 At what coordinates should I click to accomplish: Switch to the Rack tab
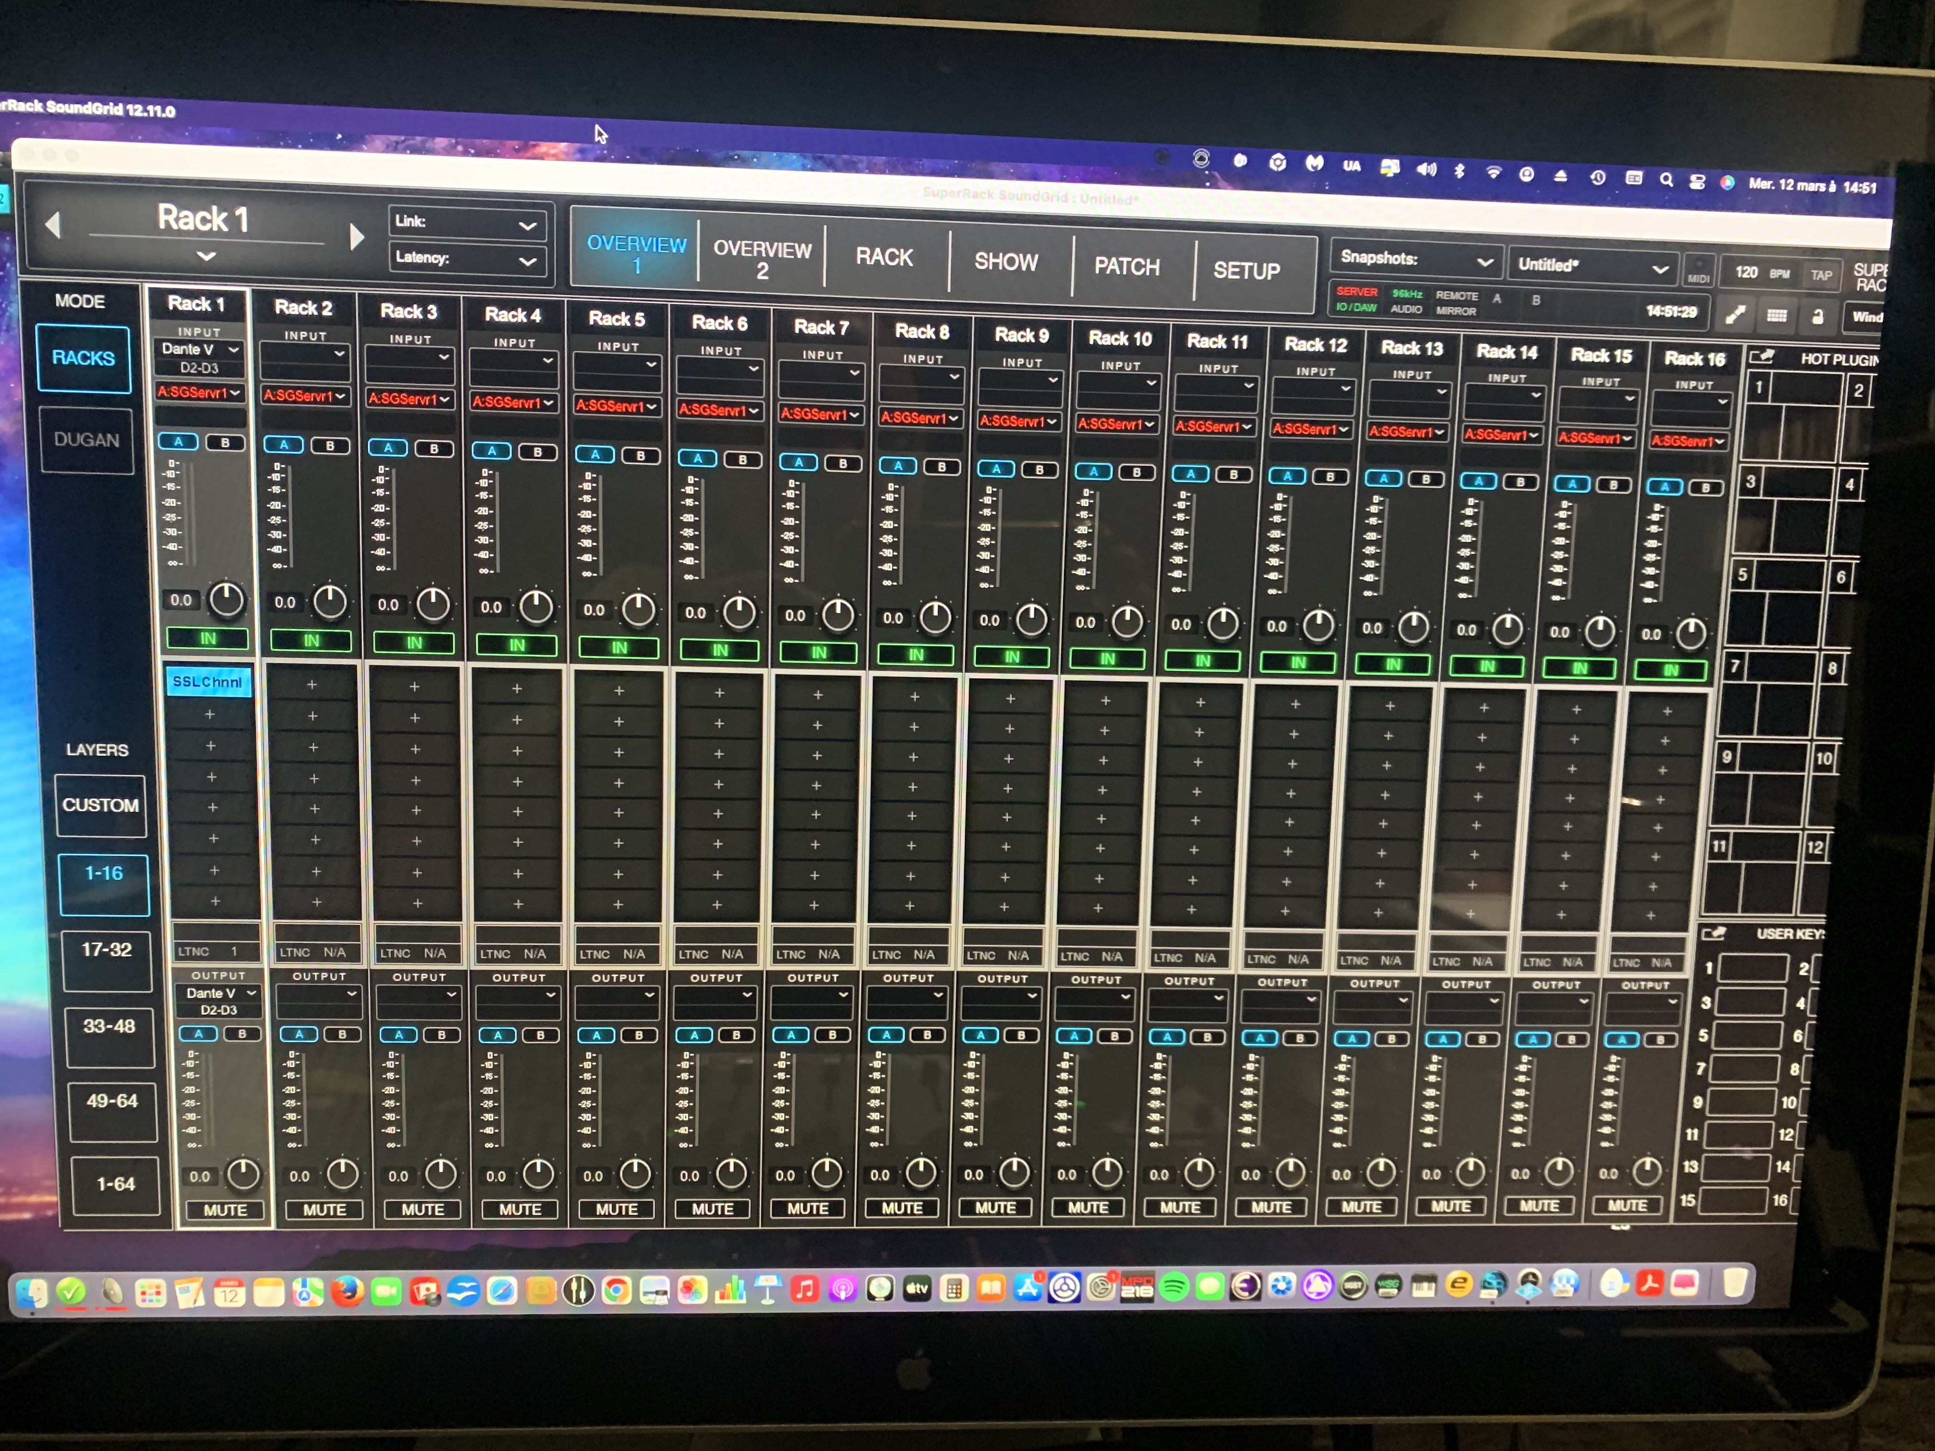884,258
